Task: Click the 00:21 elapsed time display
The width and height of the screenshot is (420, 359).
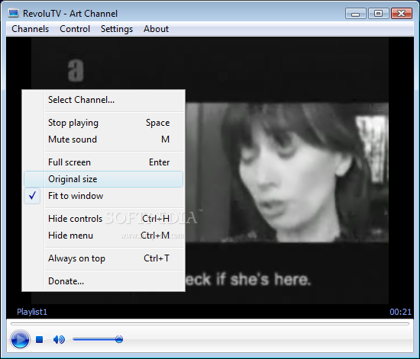Action: pyautogui.click(x=400, y=312)
